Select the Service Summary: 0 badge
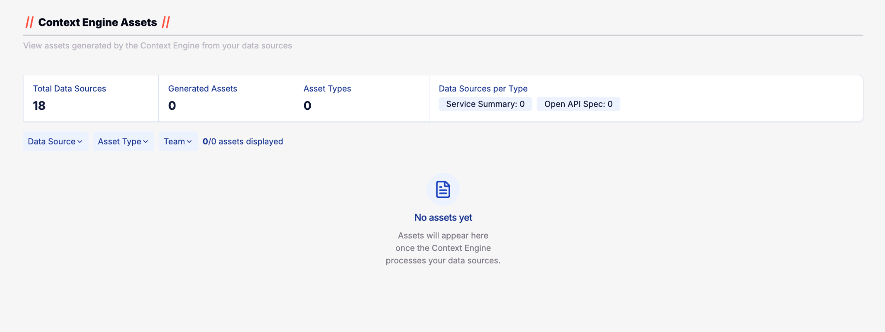 pyautogui.click(x=485, y=104)
